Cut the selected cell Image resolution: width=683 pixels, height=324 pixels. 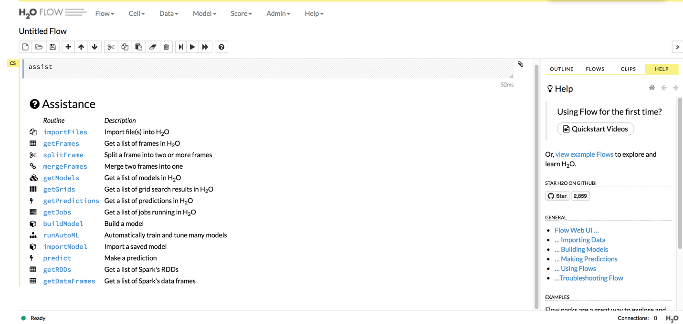coord(110,47)
